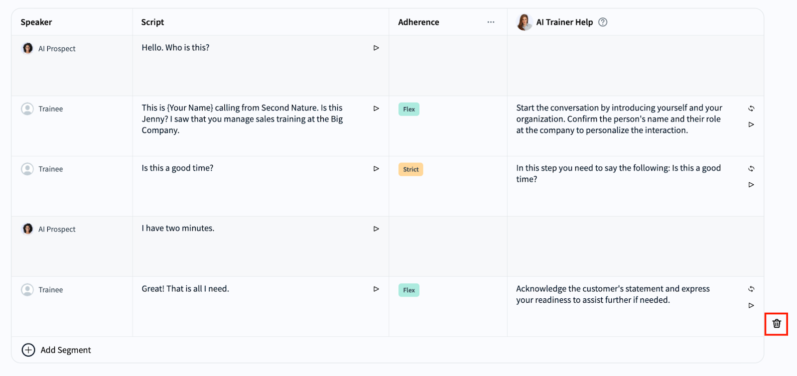Click the AI Trainer Help question mark icon
Viewport: 797px width, 376px height.
pyautogui.click(x=603, y=22)
